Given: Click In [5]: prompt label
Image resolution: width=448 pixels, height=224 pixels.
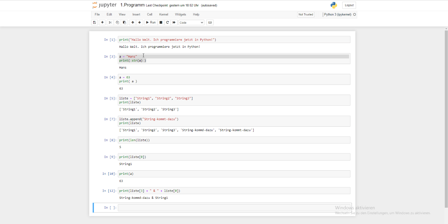Looking at the screenshot, I should pyautogui.click(x=110, y=98).
